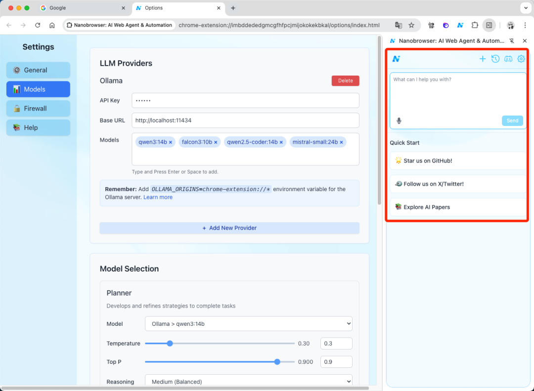Click the first extension icon after the star
This screenshot has height=391, width=534.
[x=431, y=25]
